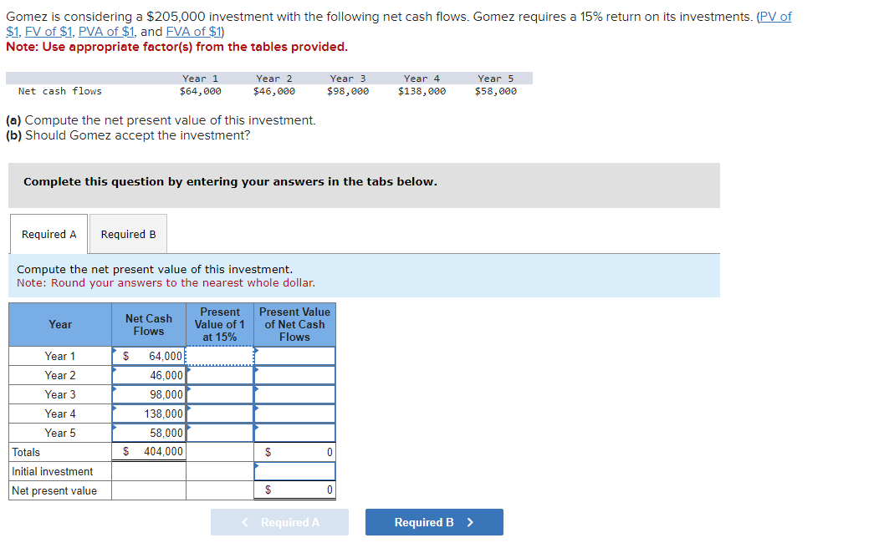The image size is (879, 543).
Task: Click Year 2 Present Value of 1 factor field
Action: (220, 375)
